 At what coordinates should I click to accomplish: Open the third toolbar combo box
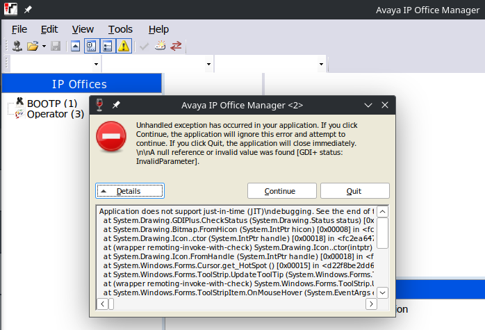click(270, 64)
